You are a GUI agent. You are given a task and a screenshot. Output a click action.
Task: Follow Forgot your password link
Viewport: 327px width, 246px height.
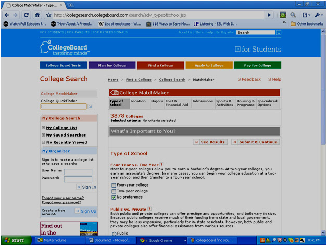61,202
